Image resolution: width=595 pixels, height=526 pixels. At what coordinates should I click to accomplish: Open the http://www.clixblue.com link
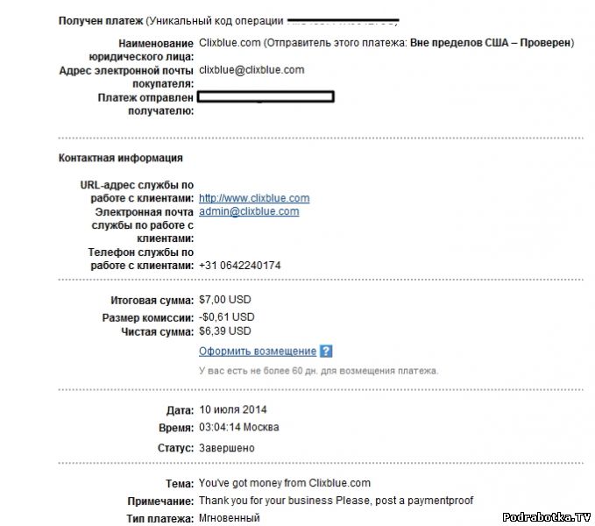[x=254, y=198]
